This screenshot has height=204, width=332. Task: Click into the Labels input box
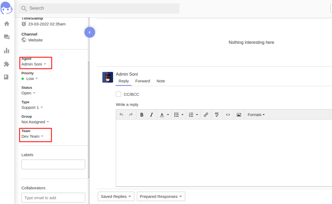pyautogui.click(x=53, y=164)
